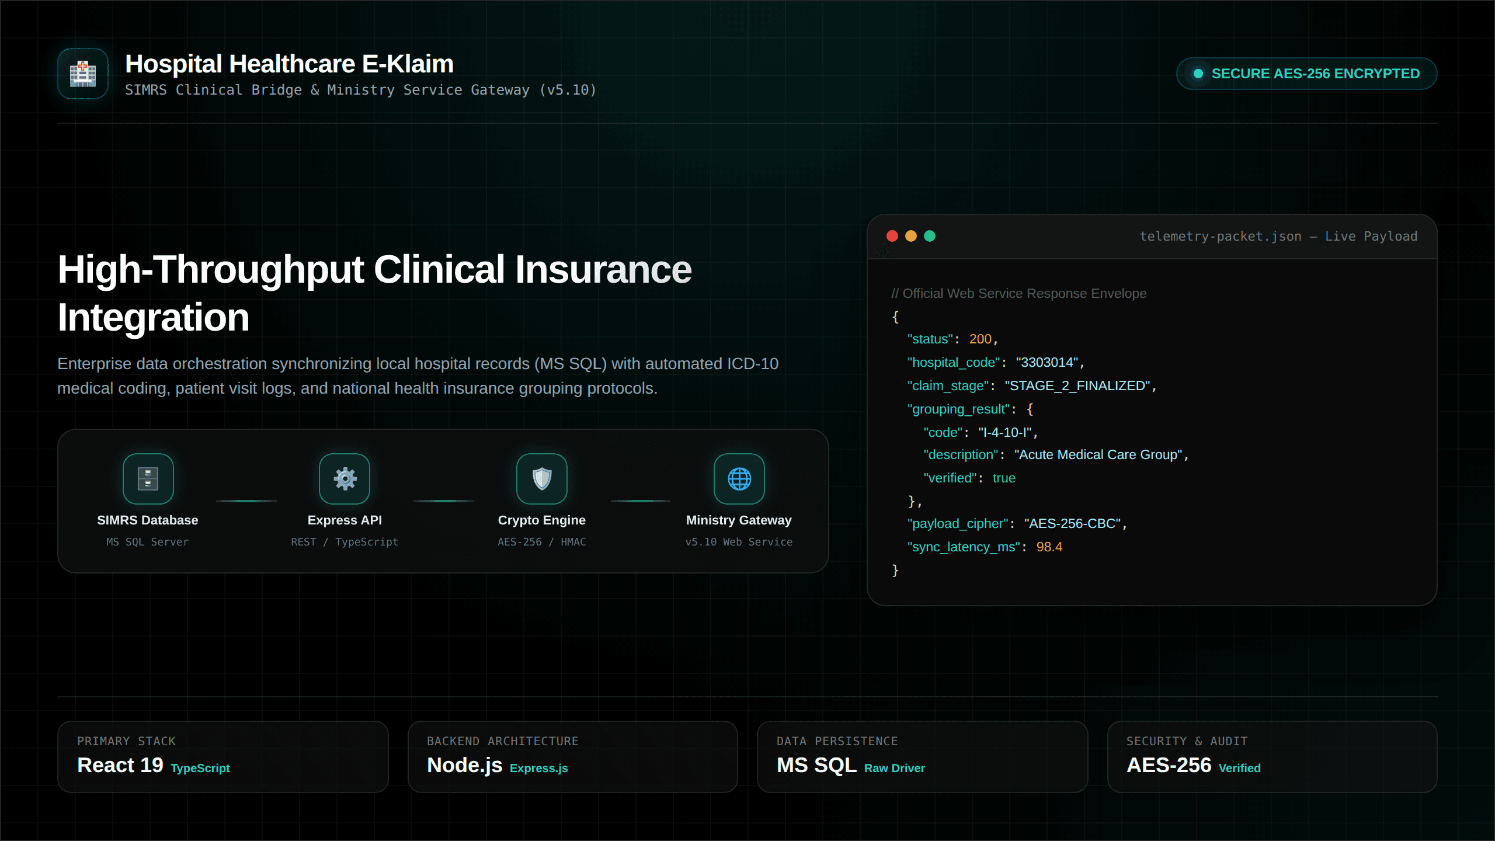Open the Backend Architecture Node.js card
The width and height of the screenshot is (1495, 841).
click(572, 756)
